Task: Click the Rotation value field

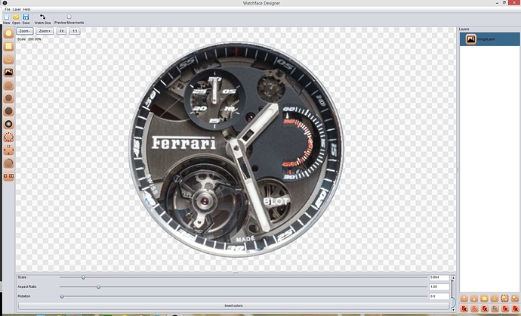Action: (439, 296)
